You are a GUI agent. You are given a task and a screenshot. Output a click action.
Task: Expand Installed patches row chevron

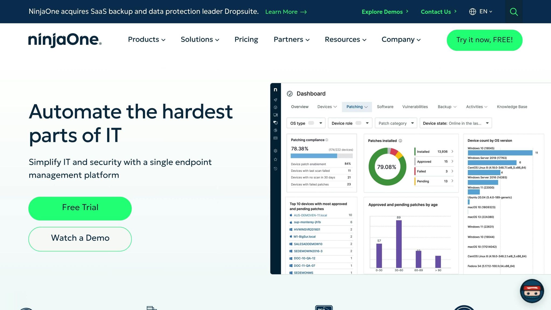coord(452,152)
